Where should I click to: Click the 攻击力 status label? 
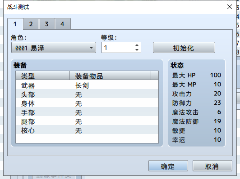point(182,94)
